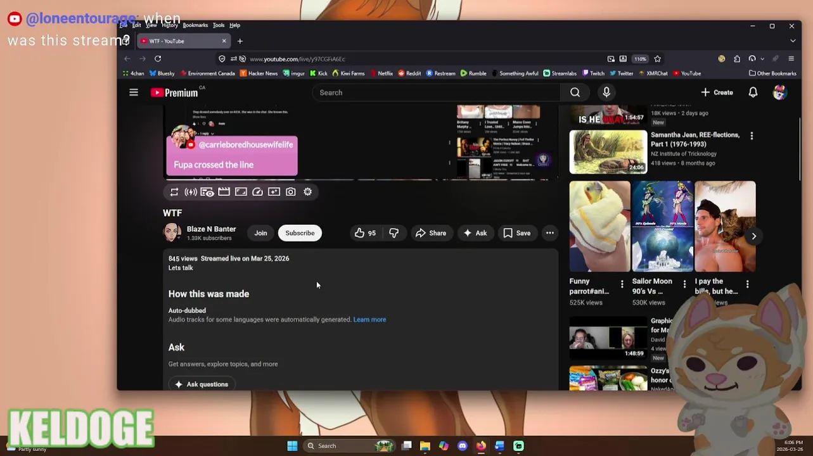Open a new Firefox tab
Image resolution: width=813 pixels, height=456 pixels.
click(240, 41)
